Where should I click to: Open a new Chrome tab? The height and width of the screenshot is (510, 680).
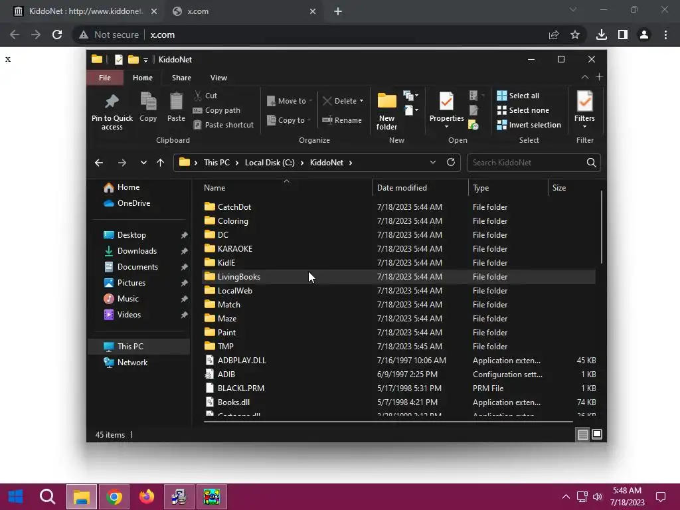338,11
